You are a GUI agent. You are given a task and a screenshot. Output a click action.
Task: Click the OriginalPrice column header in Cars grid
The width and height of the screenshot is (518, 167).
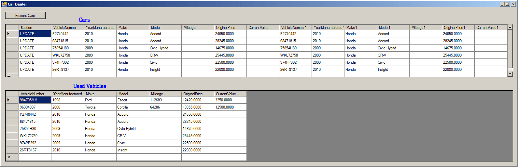(230, 28)
